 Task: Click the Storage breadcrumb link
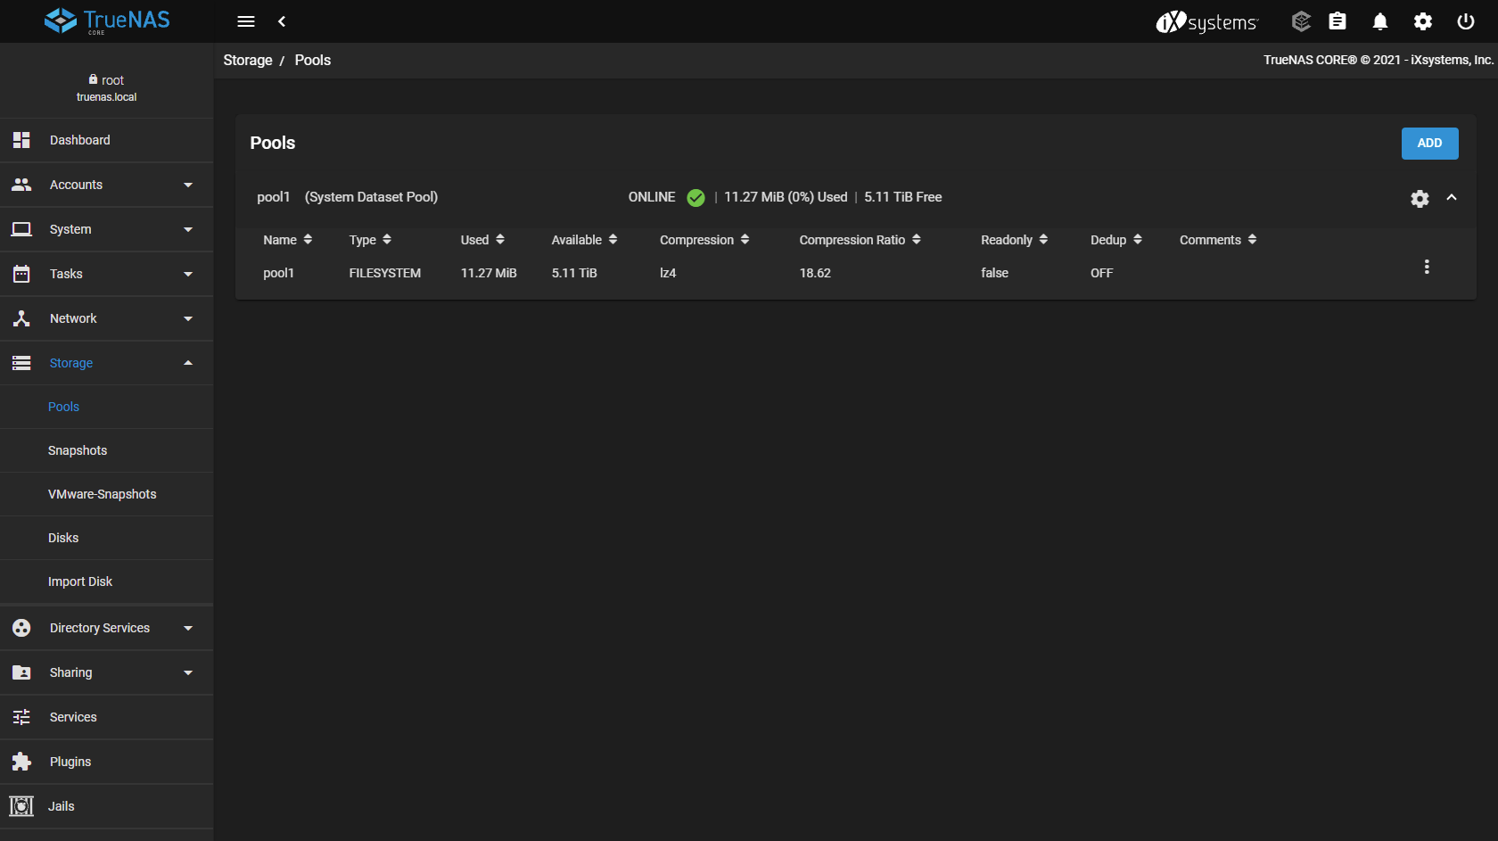[248, 60]
